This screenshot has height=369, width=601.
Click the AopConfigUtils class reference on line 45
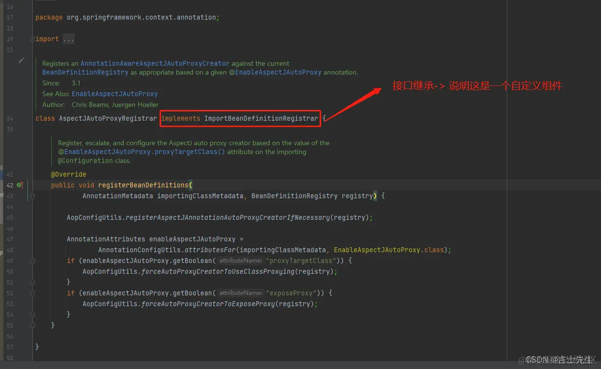94,217
